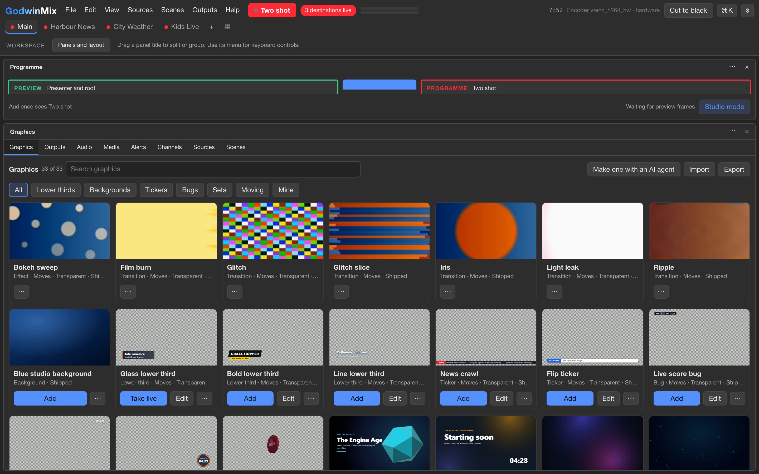Show only Moving graphics

click(252, 190)
